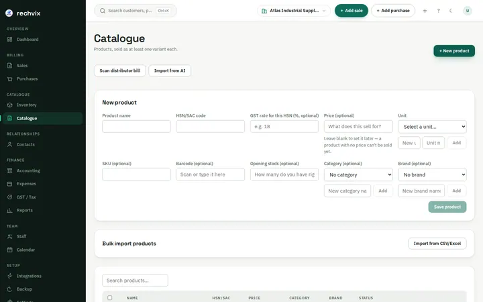
Task: Open the No brand dropdown
Action: (432, 174)
